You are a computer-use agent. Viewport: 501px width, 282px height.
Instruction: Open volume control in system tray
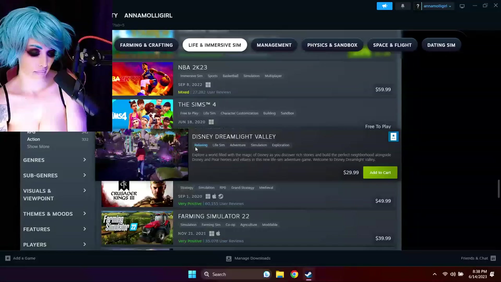pos(453,274)
